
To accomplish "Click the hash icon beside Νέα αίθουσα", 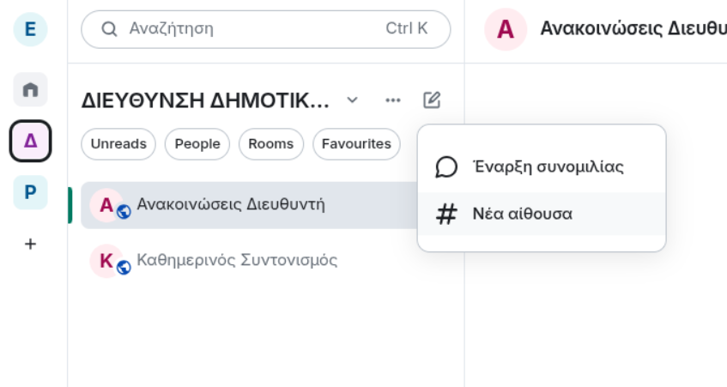I will pyautogui.click(x=446, y=215).
